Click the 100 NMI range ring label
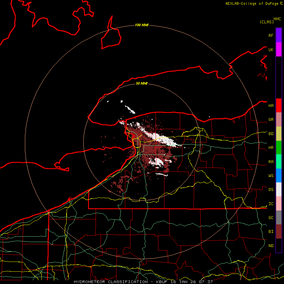 click(x=142, y=25)
